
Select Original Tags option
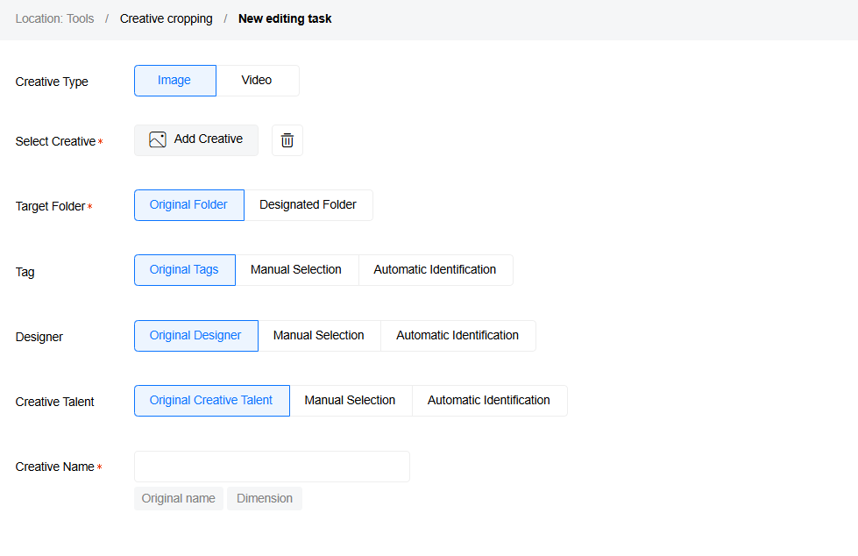(x=185, y=269)
